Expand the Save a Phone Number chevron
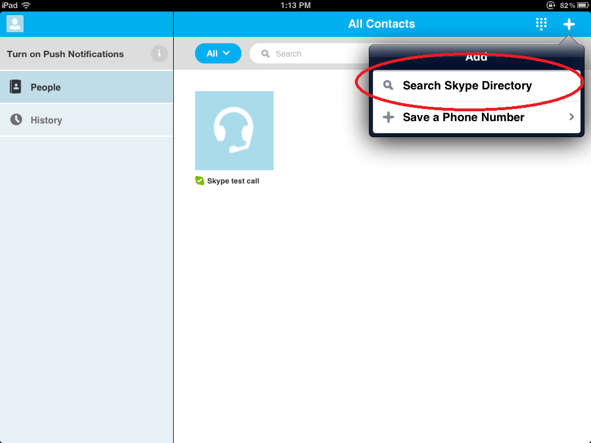591x443 pixels. [x=571, y=117]
